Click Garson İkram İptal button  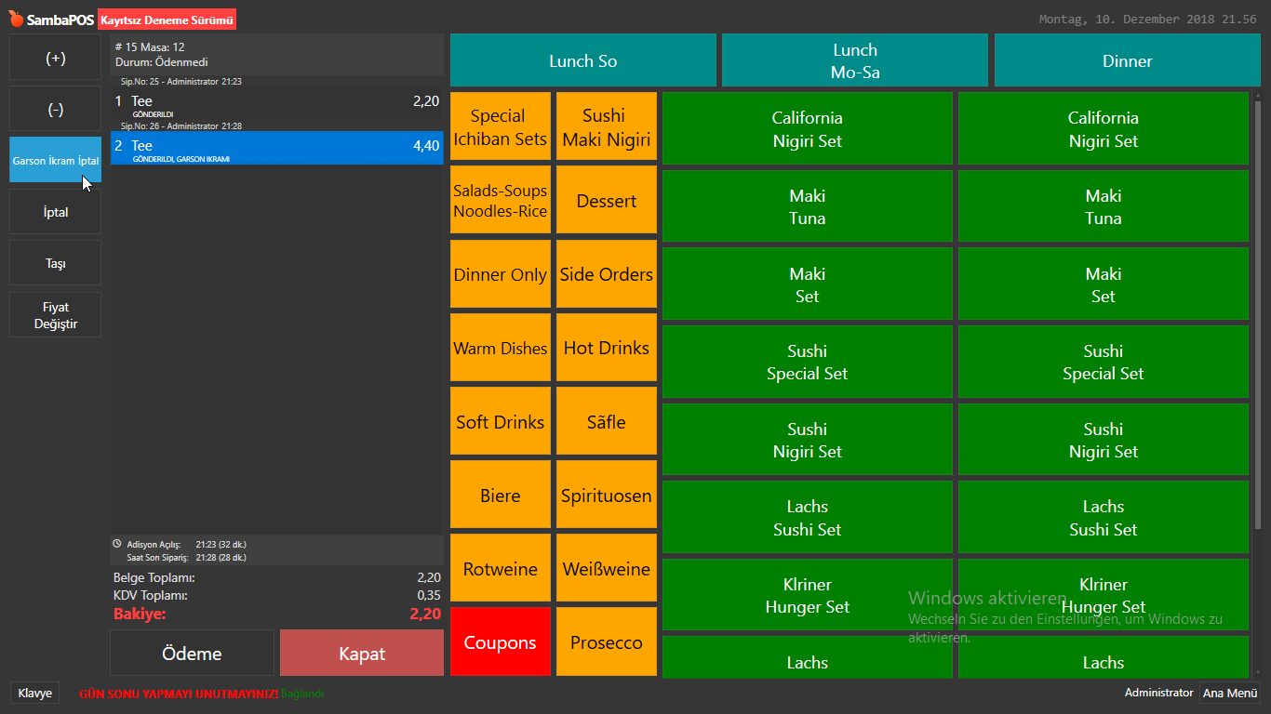pos(56,160)
